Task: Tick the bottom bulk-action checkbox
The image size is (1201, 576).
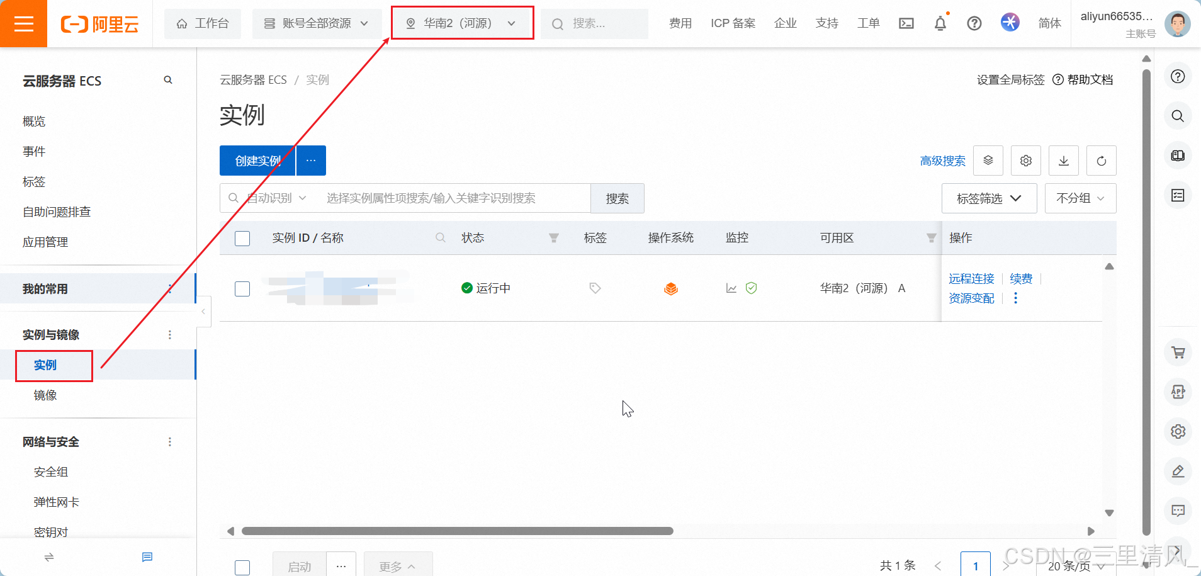Action: click(242, 567)
